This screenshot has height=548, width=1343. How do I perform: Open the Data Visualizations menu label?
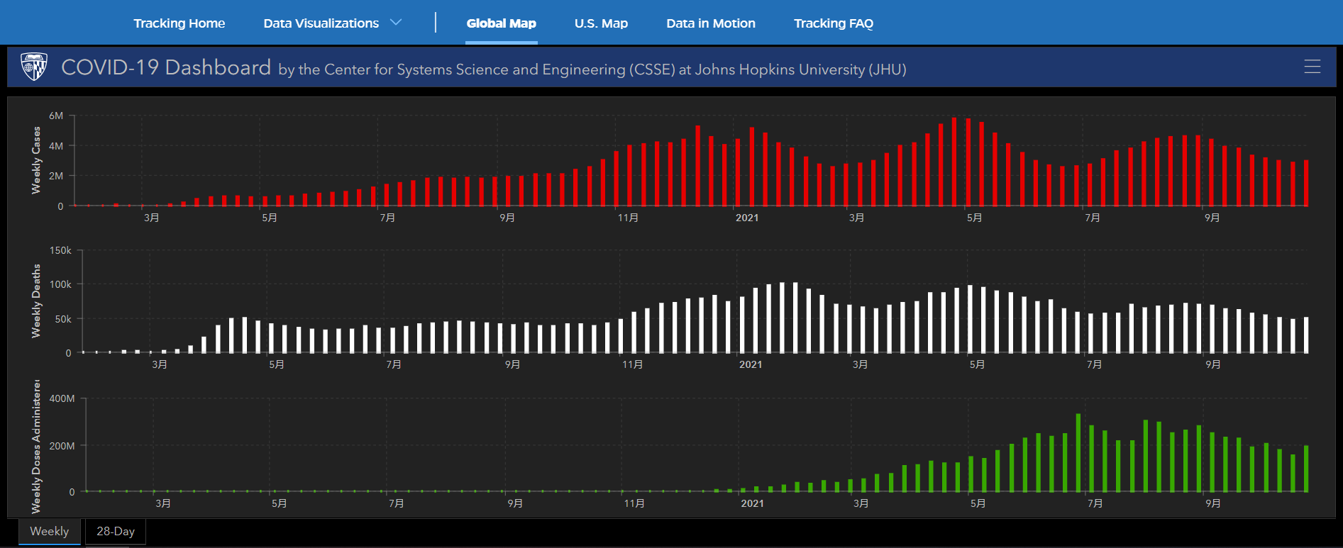pos(321,23)
